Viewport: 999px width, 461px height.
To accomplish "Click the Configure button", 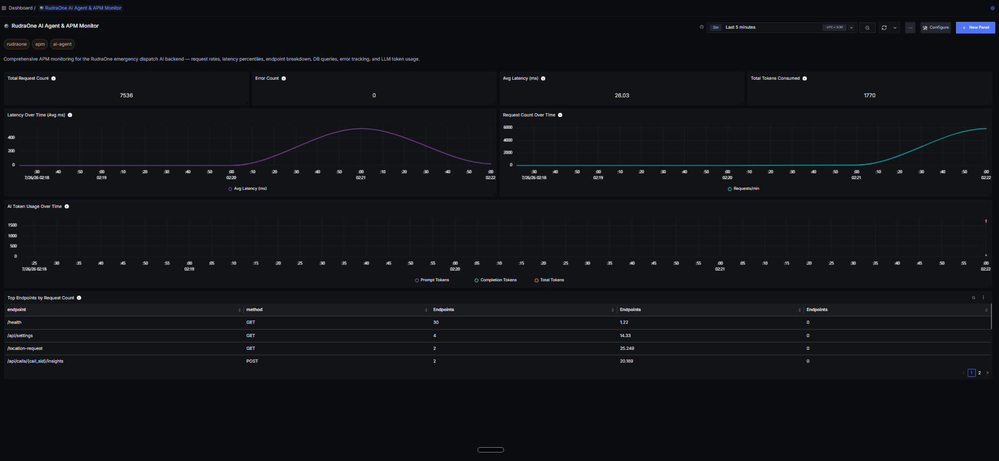I will tap(936, 28).
